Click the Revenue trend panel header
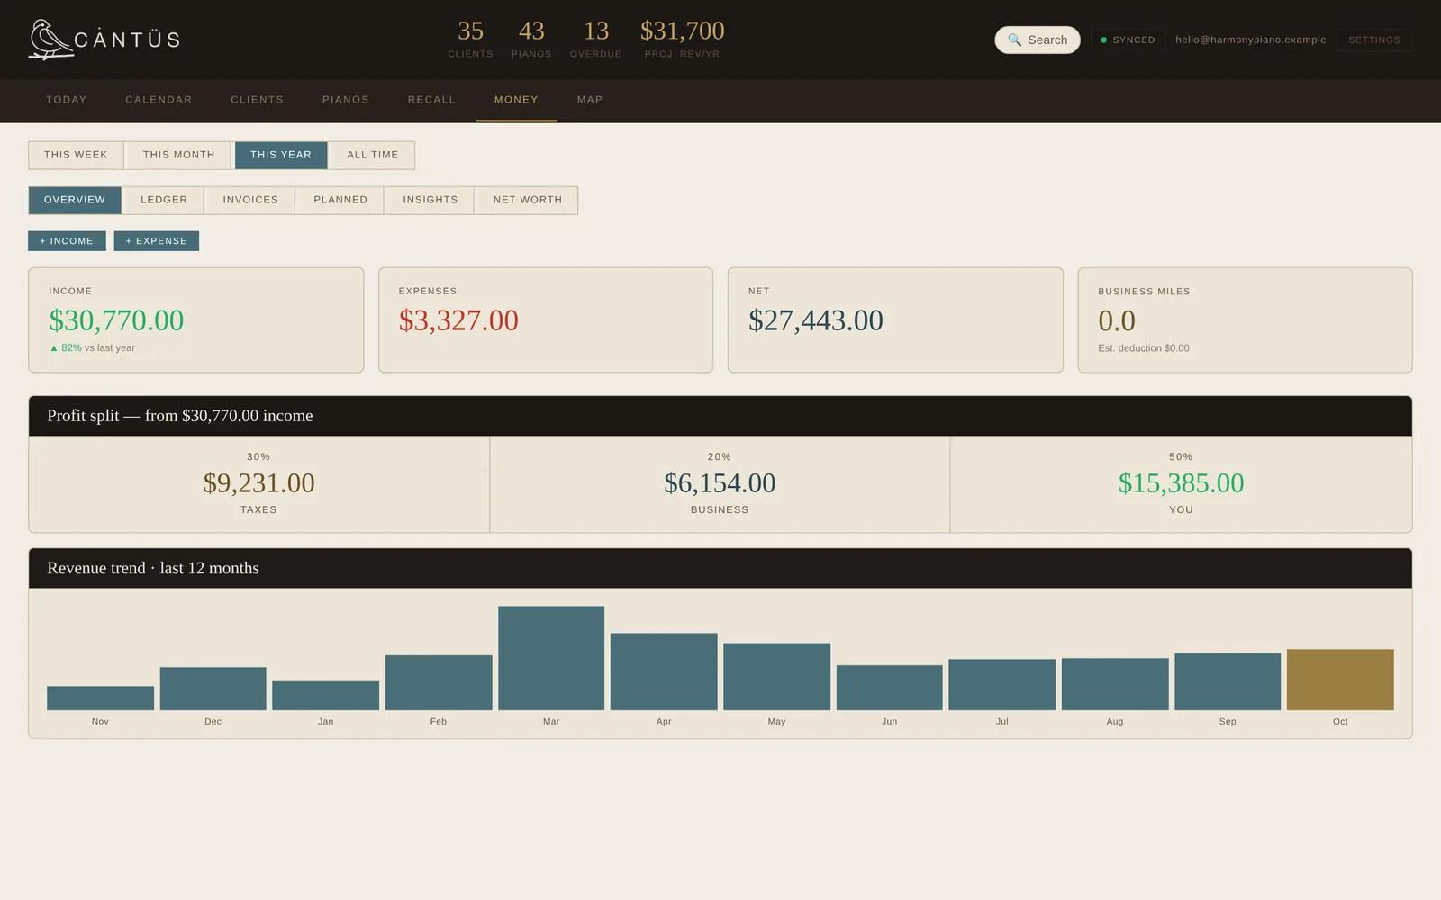Image resolution: width=1441 pixels, height=900 pixels. click(720, 568)
